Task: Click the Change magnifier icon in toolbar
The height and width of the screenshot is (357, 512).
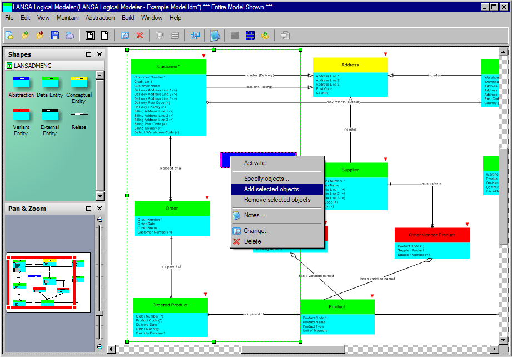Action: pos(125,35)
